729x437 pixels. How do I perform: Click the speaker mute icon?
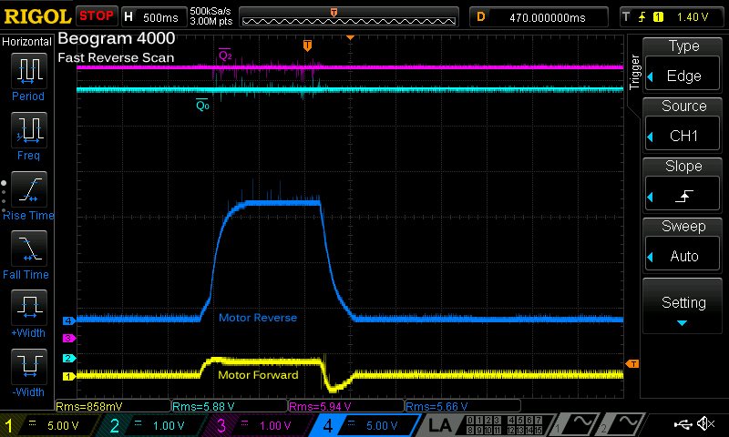[x=705, y=423]
